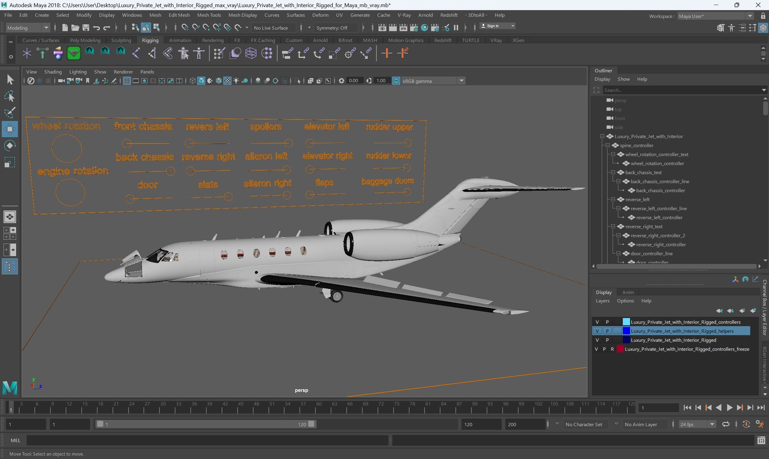Image resolution: width=769 pixels, height=459 pixels.
Task: Click the playback range slider bar
Action: pos(206,424)
